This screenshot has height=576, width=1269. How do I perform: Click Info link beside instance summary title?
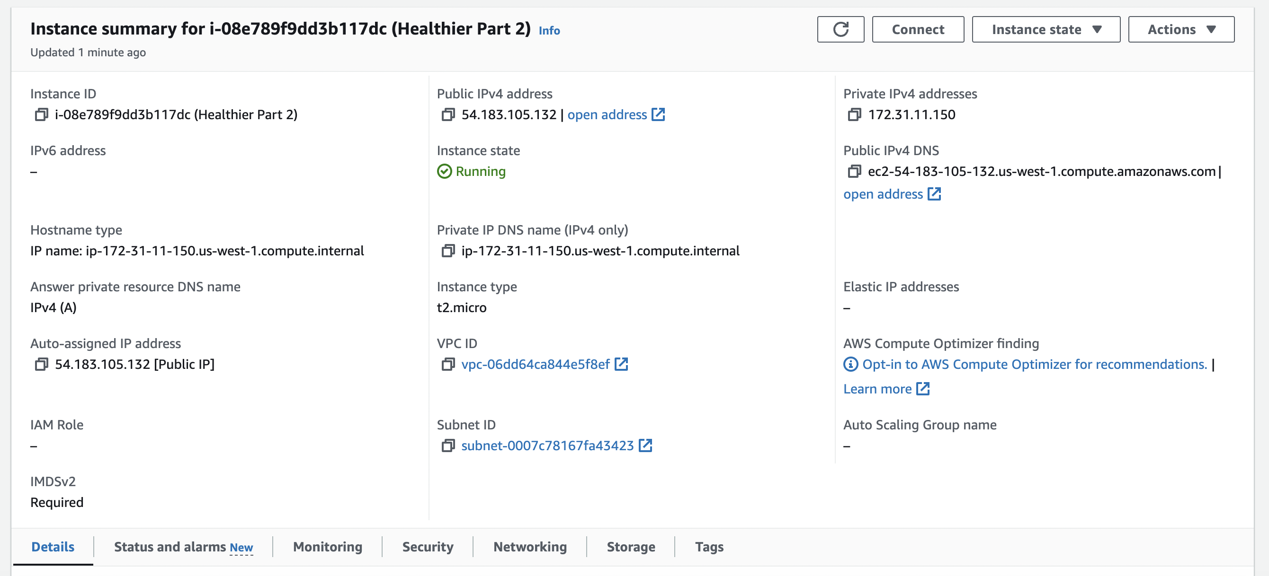549,30
